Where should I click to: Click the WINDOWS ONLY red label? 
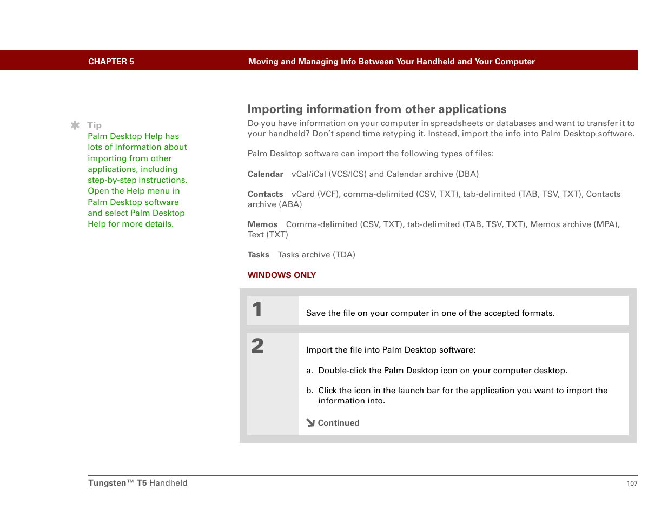pyautogui.click(x=282, y=275)
